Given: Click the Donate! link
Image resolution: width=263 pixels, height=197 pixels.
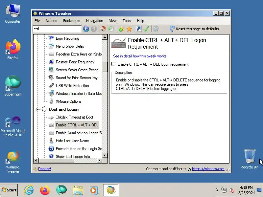Looking at the screenshot, I should click(x=44, y=169).
